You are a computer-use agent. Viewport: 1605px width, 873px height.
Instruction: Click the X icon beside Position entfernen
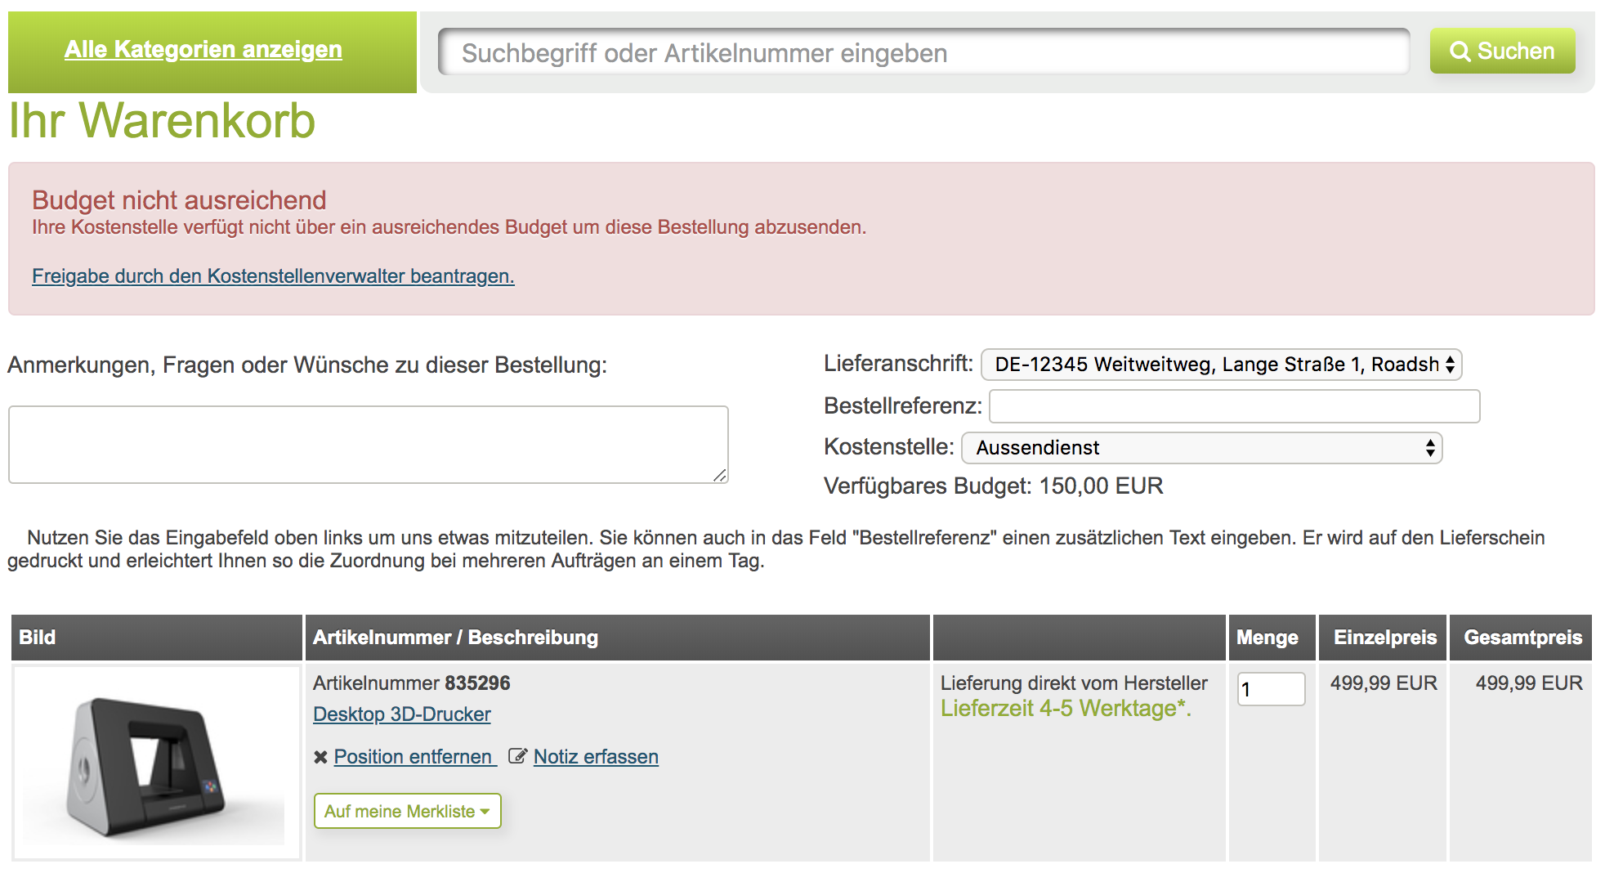point(320,757)
